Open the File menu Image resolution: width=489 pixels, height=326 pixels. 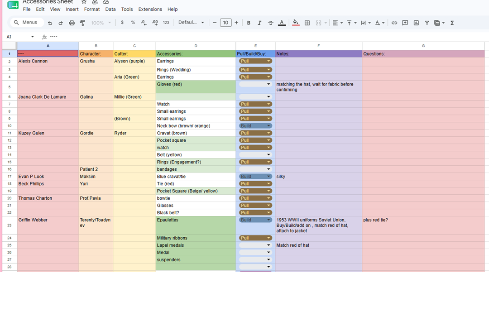[x=27, y=9]
